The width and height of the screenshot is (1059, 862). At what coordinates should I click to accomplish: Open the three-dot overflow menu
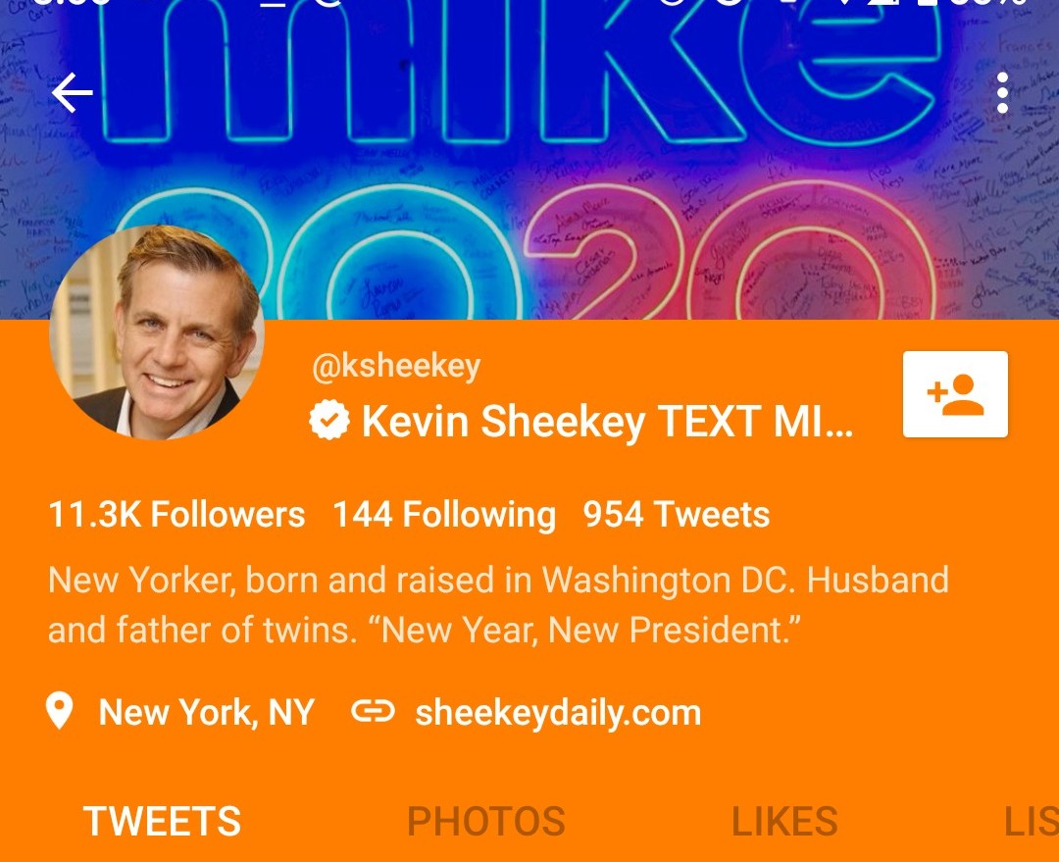point(1002,92)
